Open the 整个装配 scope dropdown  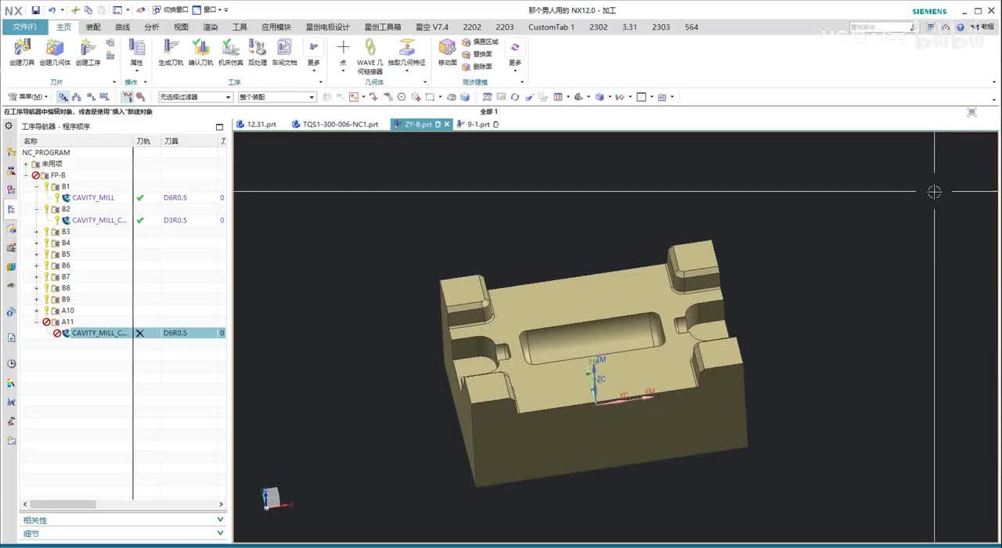[277, 97]
